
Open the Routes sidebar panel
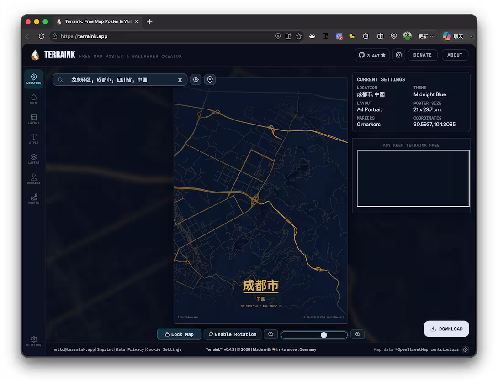[x=34, y=199]
